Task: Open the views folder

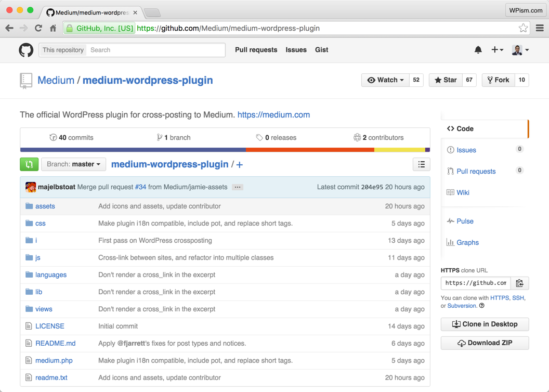Action: [x=44, y=309]
